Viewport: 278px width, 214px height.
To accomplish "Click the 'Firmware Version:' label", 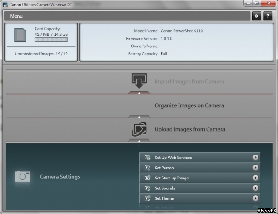I will pos(142,39).
